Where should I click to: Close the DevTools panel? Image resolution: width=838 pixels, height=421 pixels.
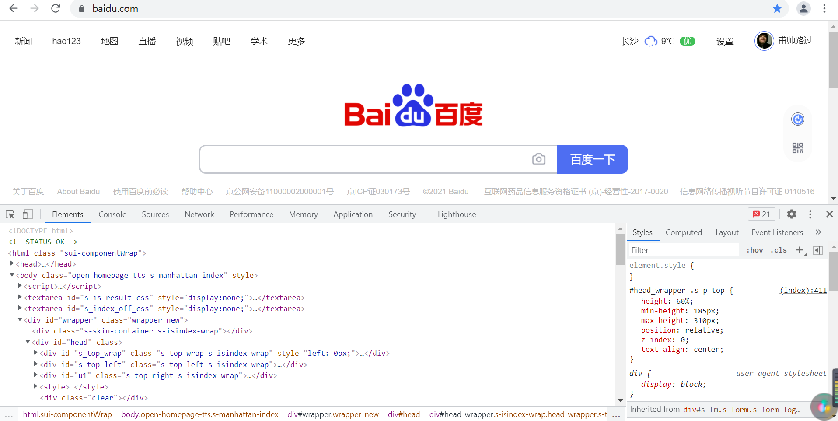pyautogui.click(x=829, y=214)
